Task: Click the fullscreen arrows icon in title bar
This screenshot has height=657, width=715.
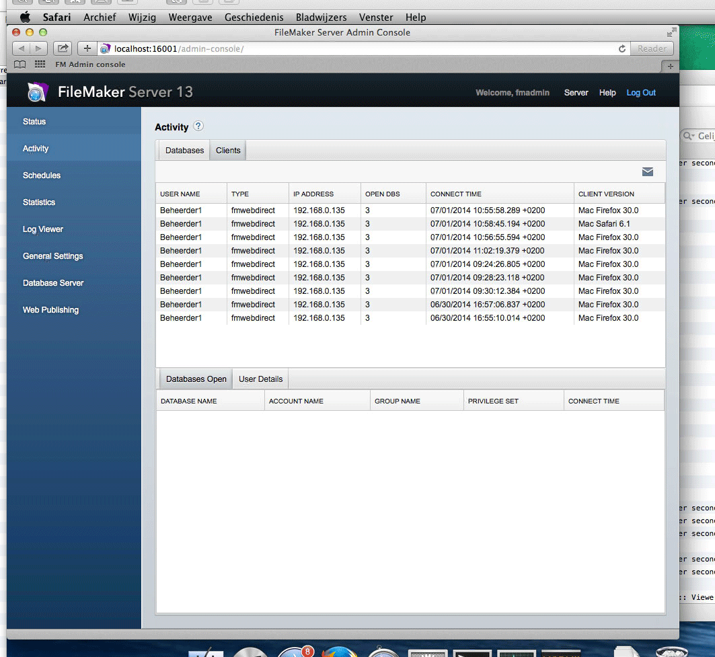Action: tap(671, 32)
